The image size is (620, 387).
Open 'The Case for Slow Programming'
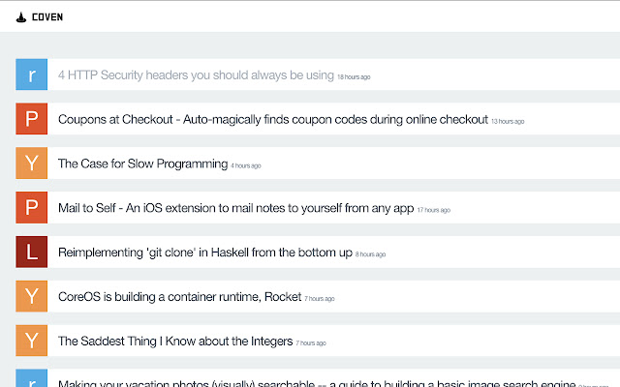pos(142,164)
